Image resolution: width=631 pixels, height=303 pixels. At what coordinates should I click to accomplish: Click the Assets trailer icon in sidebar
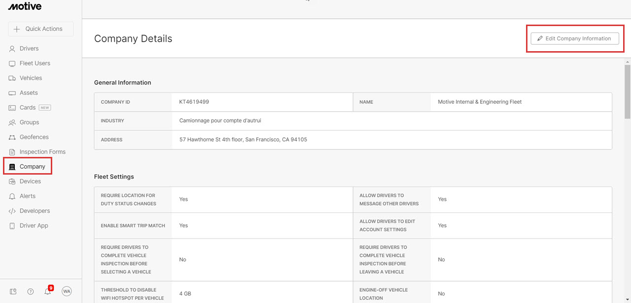tap(12, 93)
